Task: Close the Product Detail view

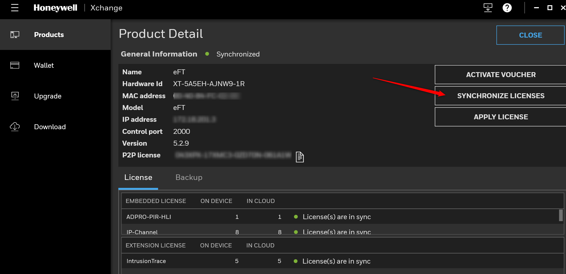Action: click(x=530, y=35)
